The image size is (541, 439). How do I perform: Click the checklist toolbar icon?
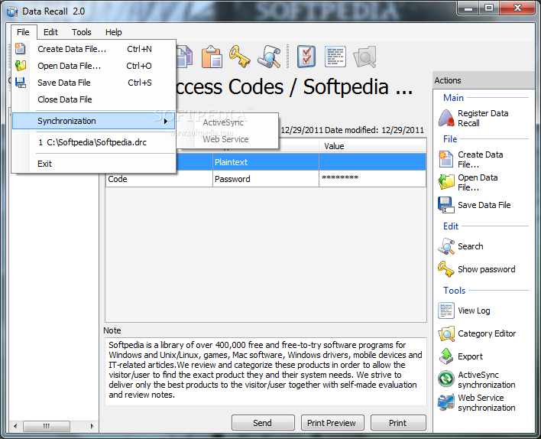click(x=306, y=57)
